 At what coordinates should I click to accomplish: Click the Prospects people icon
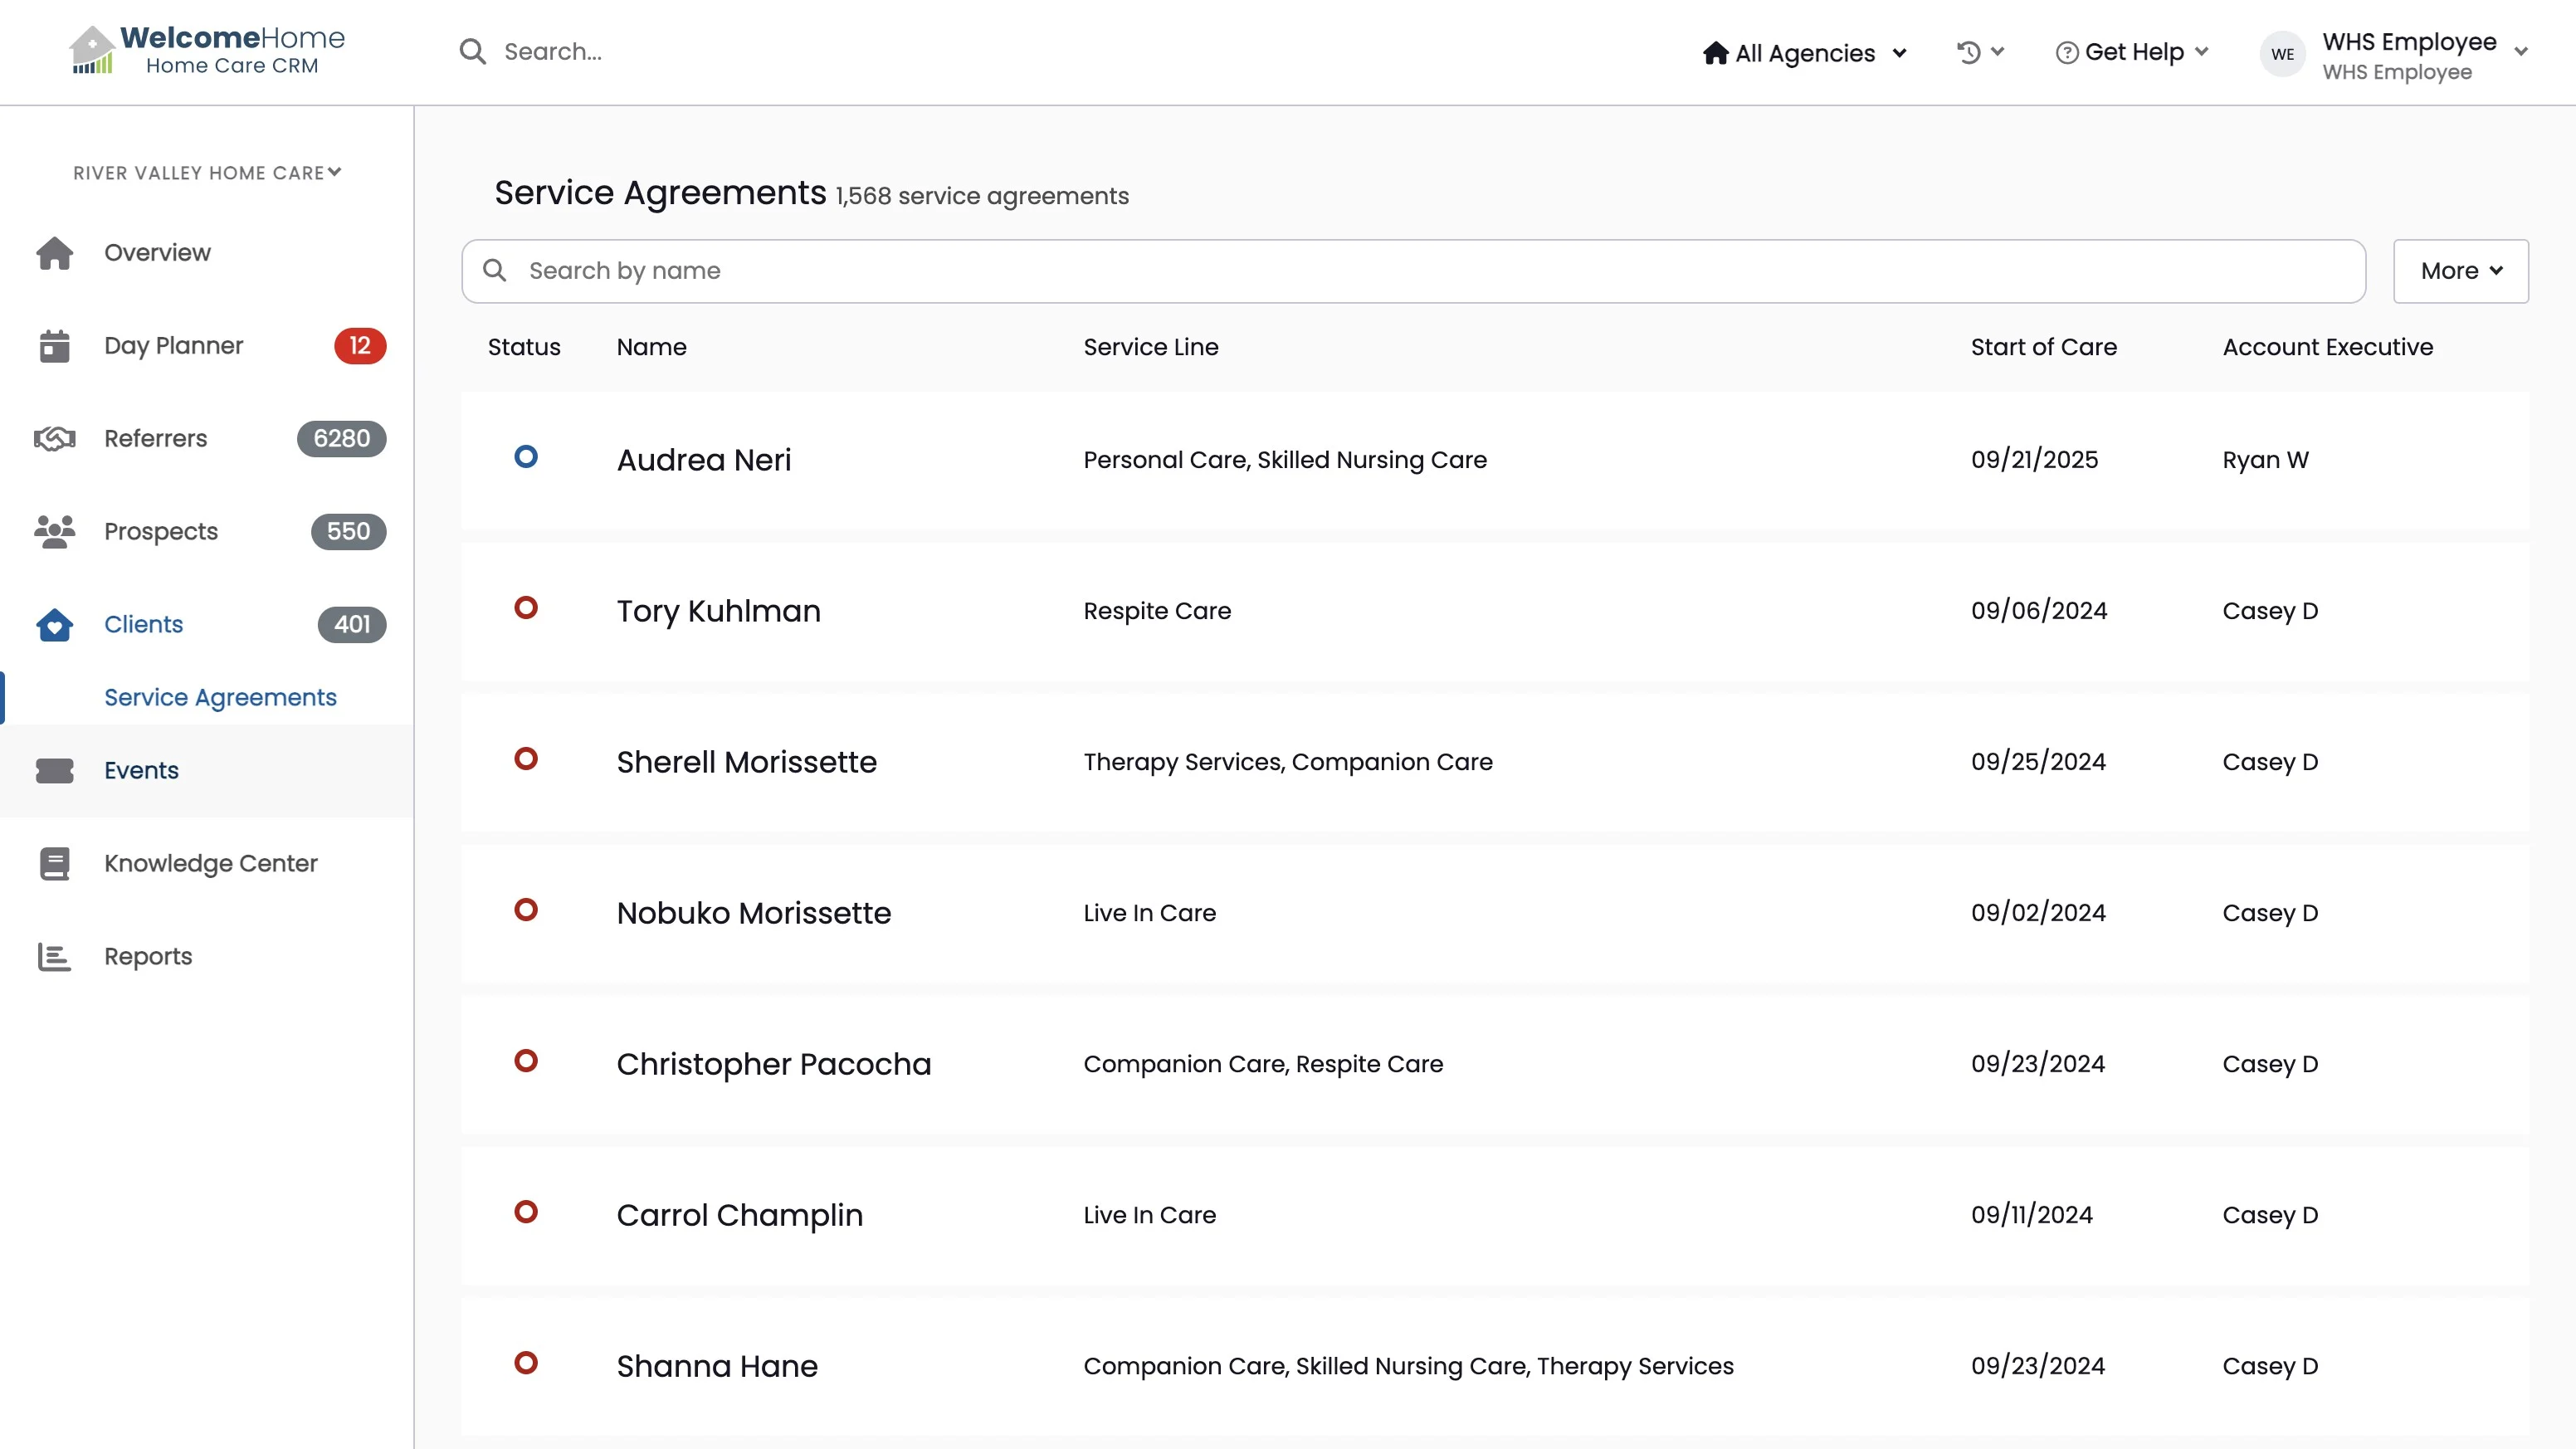point(54,532)
